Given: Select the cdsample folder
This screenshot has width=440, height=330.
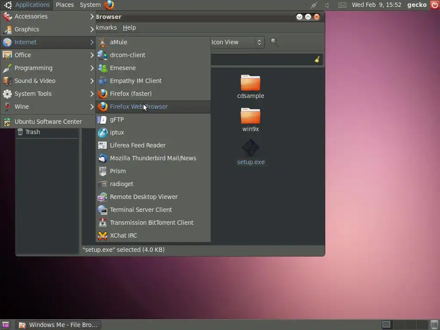Looking at the screenshot, I should coord(251,86).
